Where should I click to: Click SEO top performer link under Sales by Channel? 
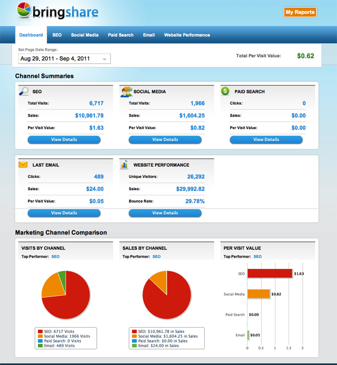[x=156, y=256]
